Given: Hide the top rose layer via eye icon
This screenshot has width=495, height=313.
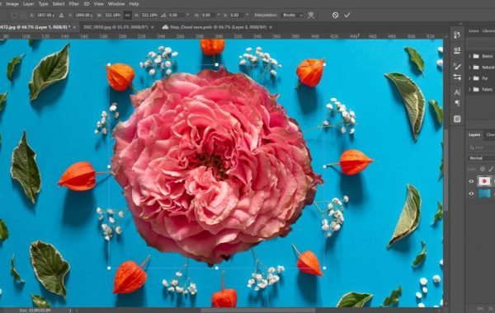Looking at the screenshot, I should coord(471,181).
